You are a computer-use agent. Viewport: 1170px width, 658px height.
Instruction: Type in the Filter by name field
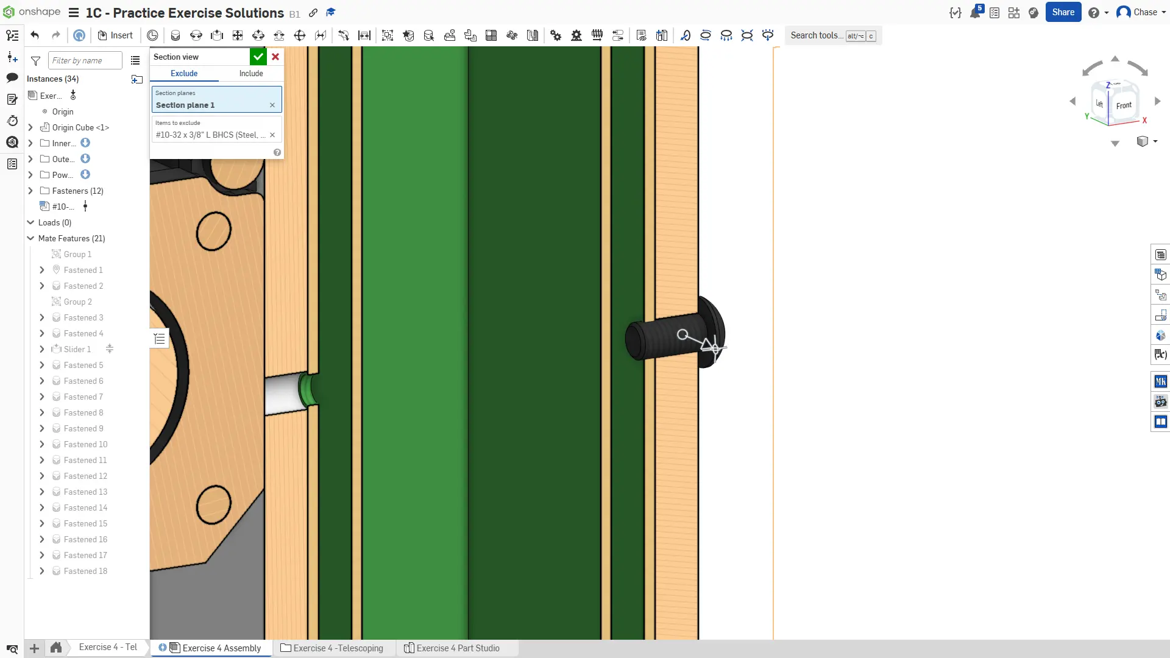pyautogui.click(x=85, y=60)
